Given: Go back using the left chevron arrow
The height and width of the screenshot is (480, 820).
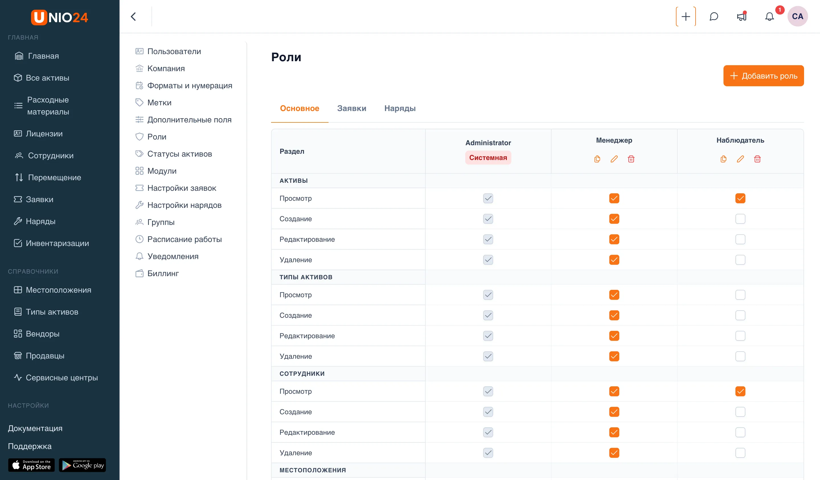Looking at the screenshot, I should [134, 16].
